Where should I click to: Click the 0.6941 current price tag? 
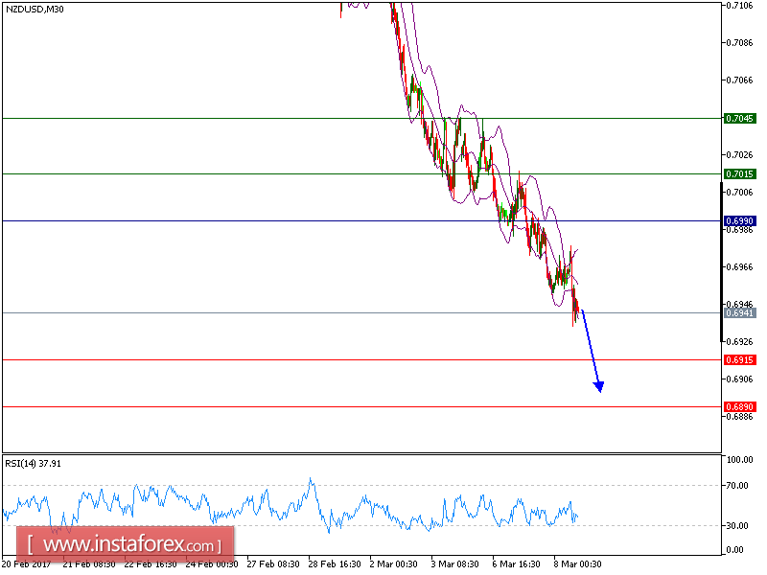738,313
